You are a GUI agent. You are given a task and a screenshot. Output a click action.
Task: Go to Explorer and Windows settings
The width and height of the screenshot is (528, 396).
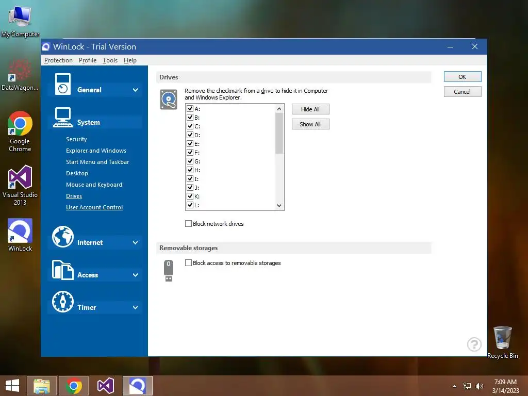[96, 151]
